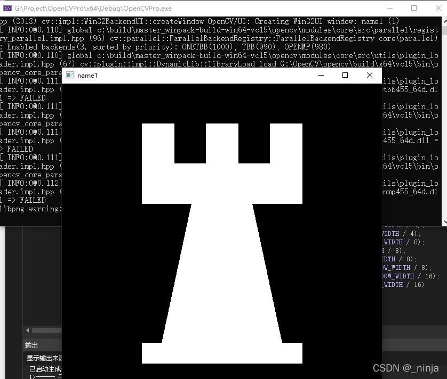
Task: Click the console scrollbar up arrow
Action: pyautogui.click(x=445, y=21)
